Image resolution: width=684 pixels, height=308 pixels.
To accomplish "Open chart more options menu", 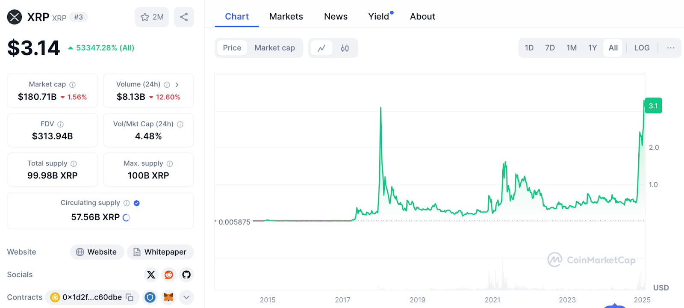I will pyautogui.click(x=671, y=48).
